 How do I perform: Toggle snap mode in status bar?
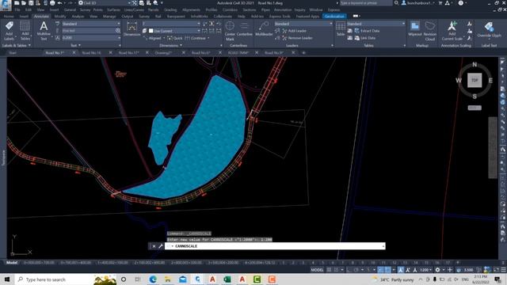336,270
